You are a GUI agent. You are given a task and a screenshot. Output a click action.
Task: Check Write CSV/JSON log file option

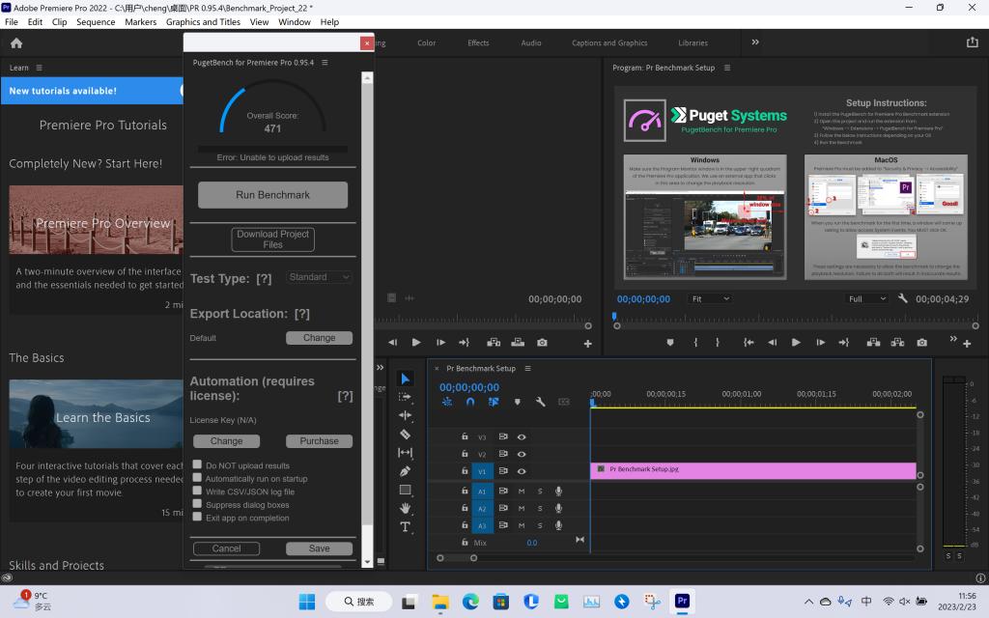[x=197, y=492]
